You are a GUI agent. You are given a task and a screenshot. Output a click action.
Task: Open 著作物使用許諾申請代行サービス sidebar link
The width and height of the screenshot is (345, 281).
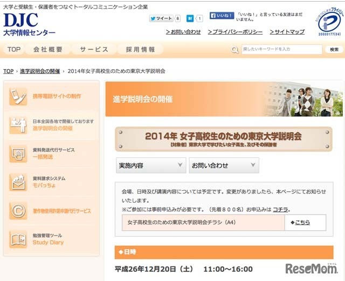pos(62,211)
